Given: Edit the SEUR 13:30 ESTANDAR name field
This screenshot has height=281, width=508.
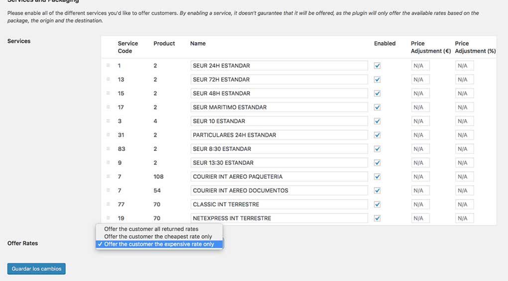Looking at the screenshot, I should pos(279,163).
